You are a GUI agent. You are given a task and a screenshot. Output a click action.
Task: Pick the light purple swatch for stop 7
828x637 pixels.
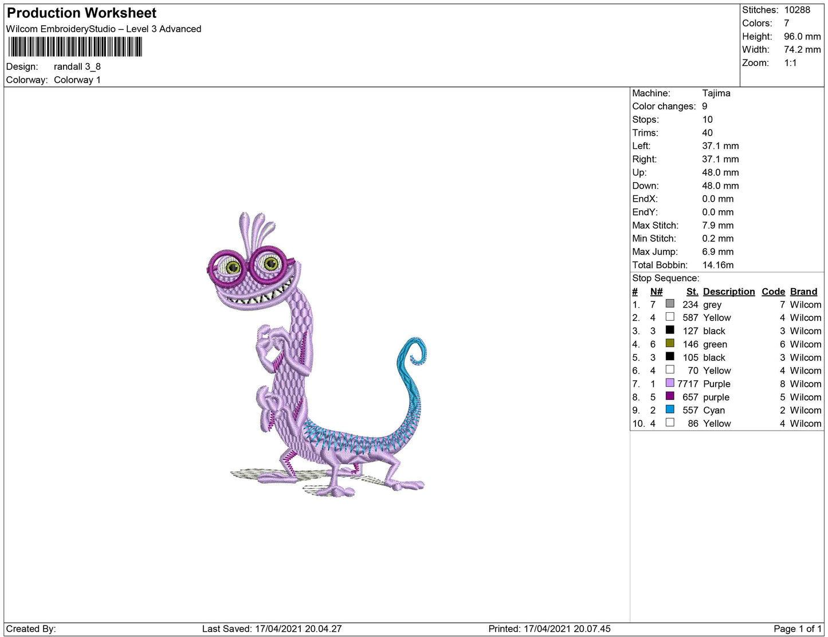tap(670, 383)
